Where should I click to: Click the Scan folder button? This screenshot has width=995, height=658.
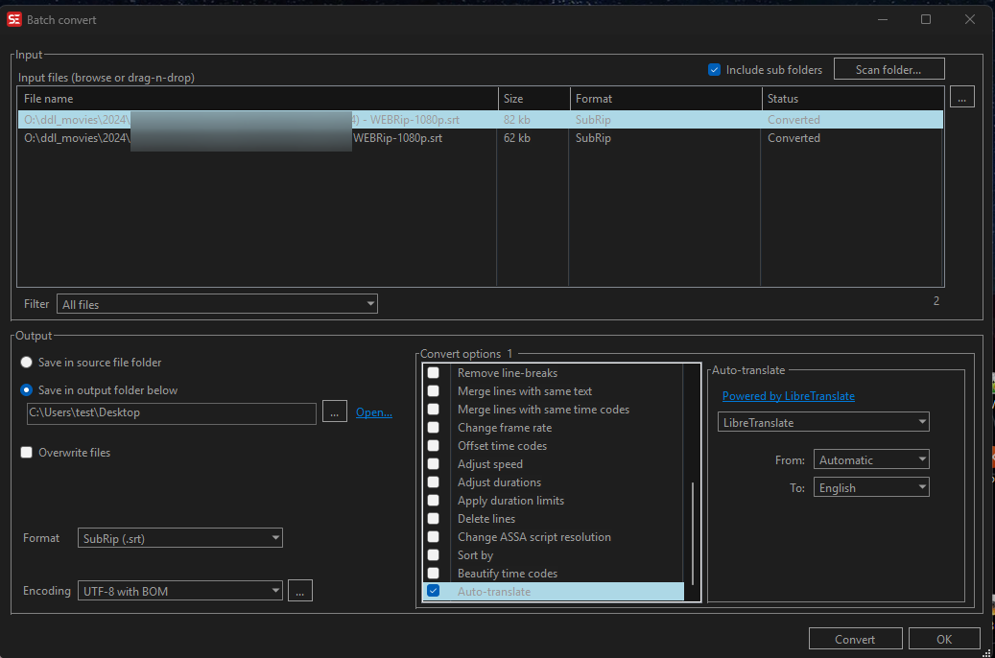pyautogui.click(x=888, y=69)
